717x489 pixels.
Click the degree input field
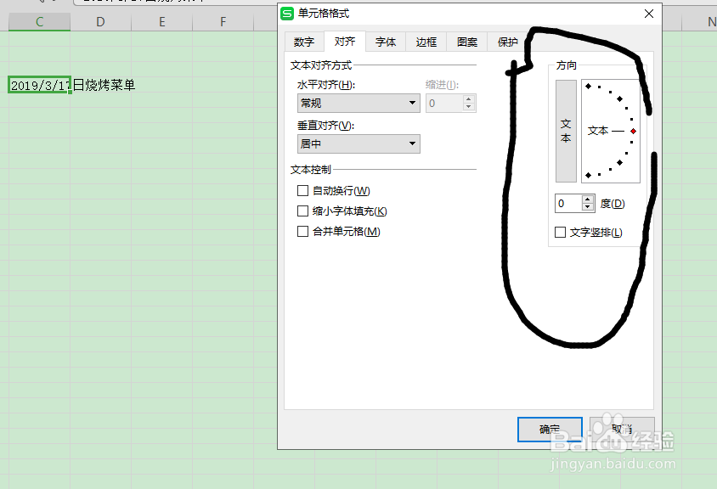click(x=568, y=204)
